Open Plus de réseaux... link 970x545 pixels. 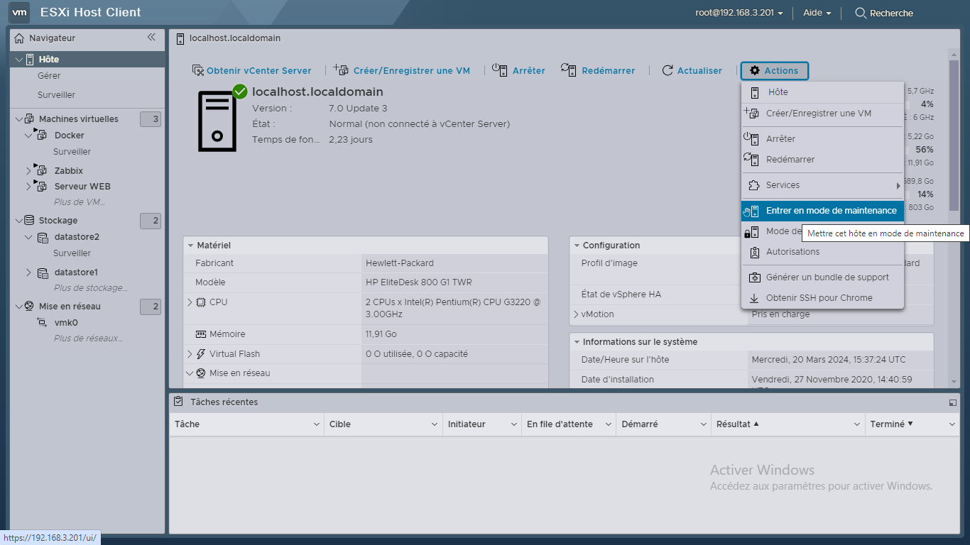pos(89,338)
